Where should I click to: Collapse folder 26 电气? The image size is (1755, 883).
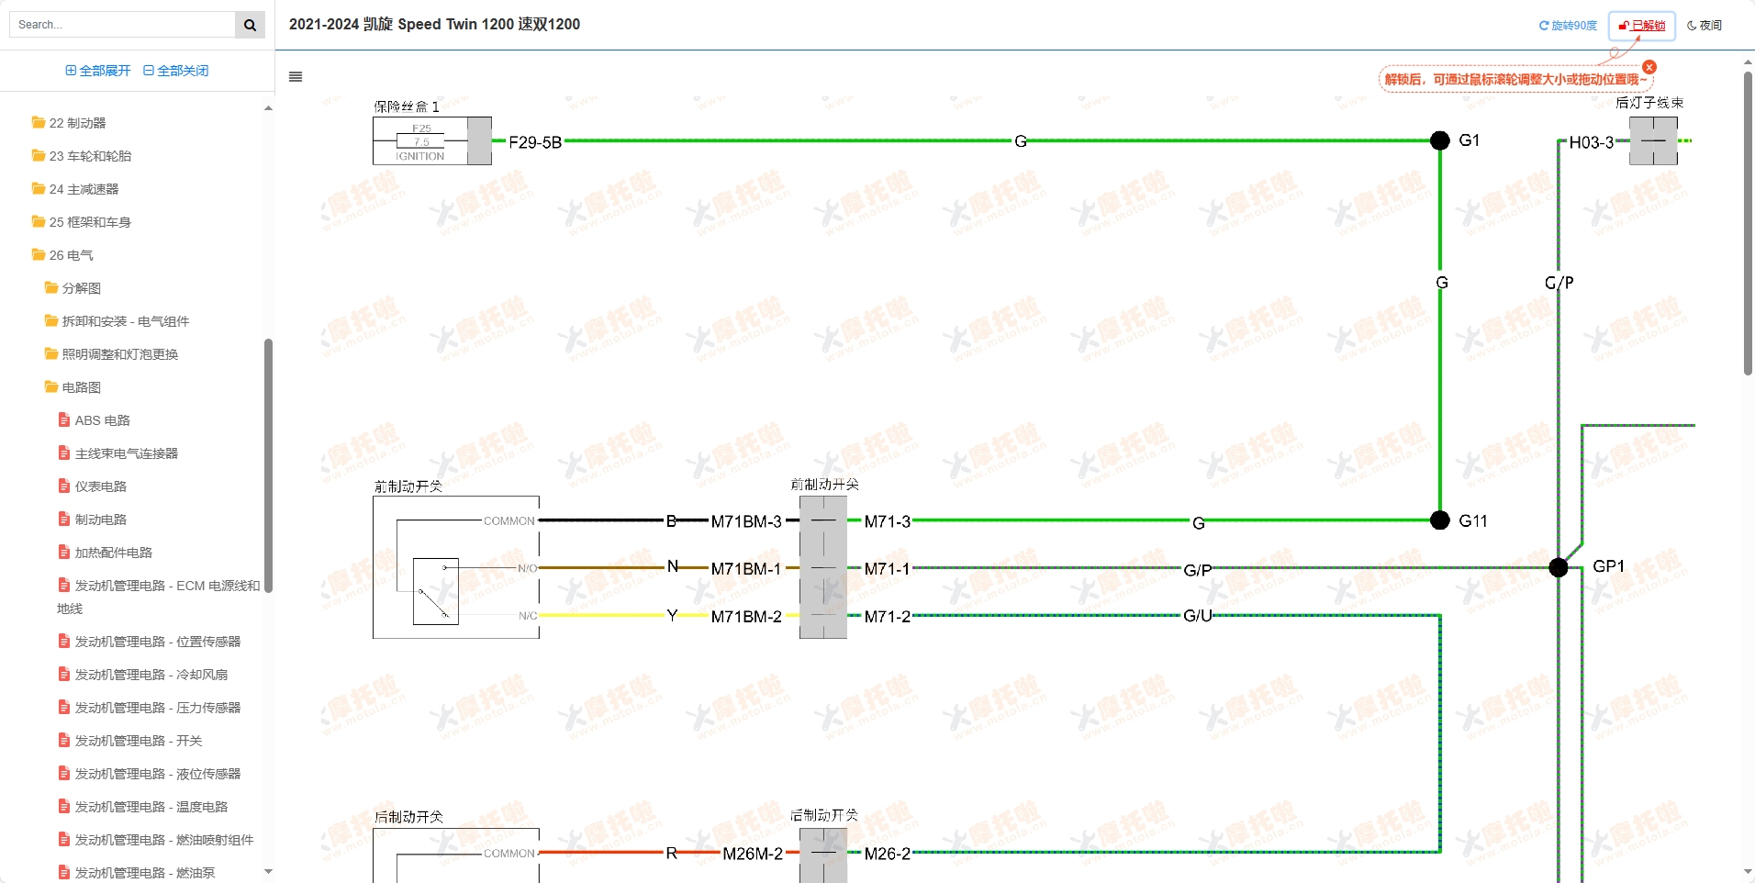[71, 255]
